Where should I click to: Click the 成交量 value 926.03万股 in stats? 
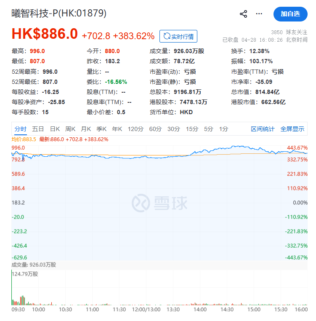click(189, 51)
